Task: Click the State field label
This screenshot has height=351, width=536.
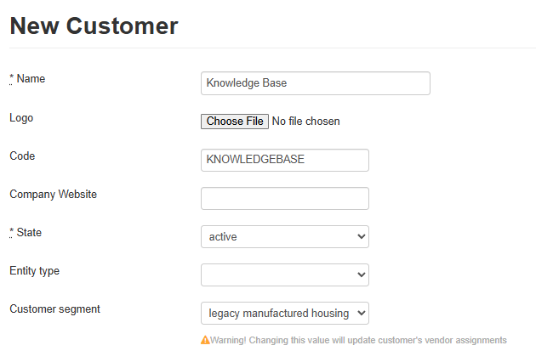Action: (29, 232)
